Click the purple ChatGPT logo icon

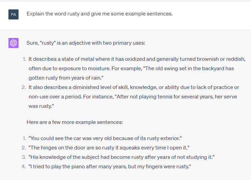13,43
